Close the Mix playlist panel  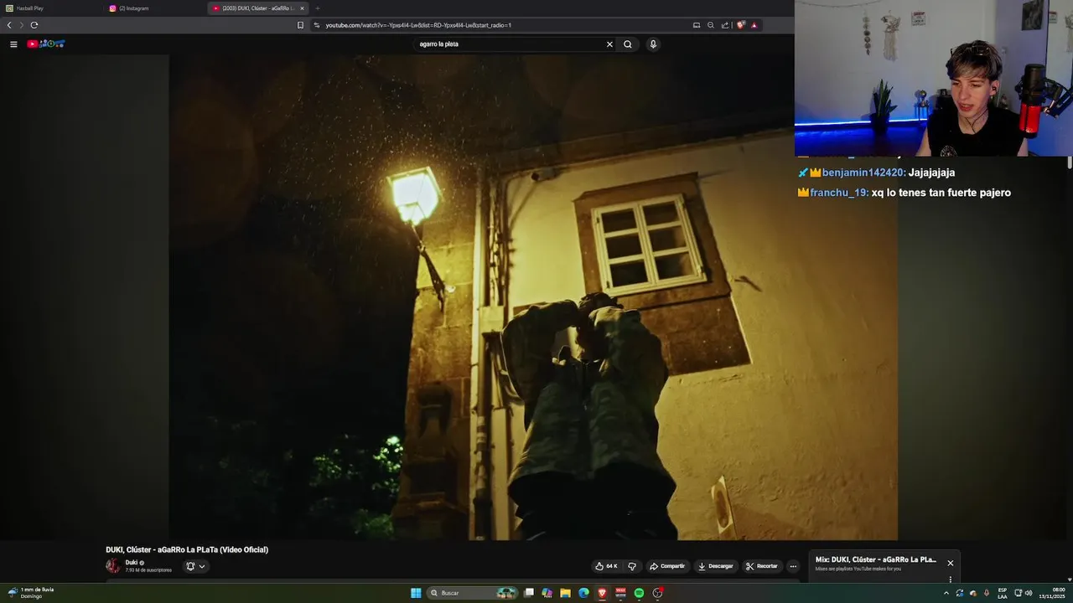pos(950,563)
